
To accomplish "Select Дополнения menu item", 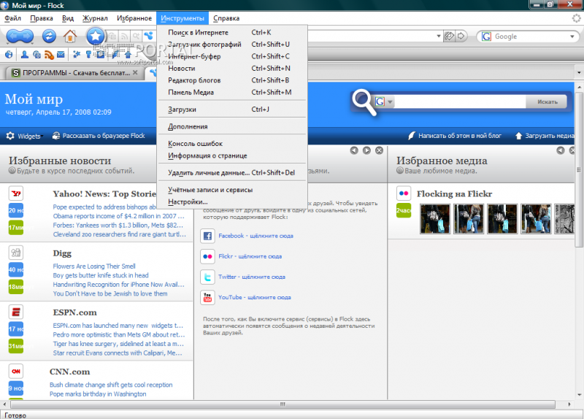I will tap(232, 126).
